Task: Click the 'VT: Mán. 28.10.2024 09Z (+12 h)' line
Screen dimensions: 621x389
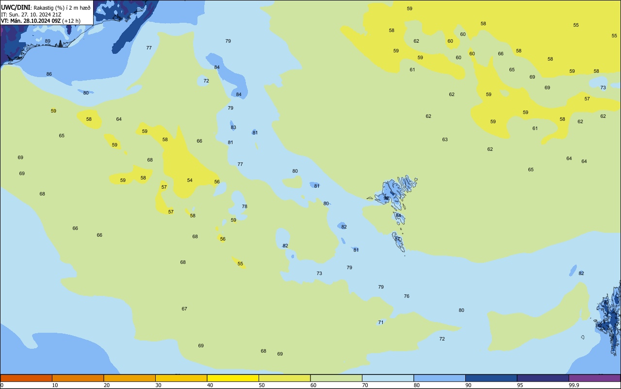Action: 41,20
